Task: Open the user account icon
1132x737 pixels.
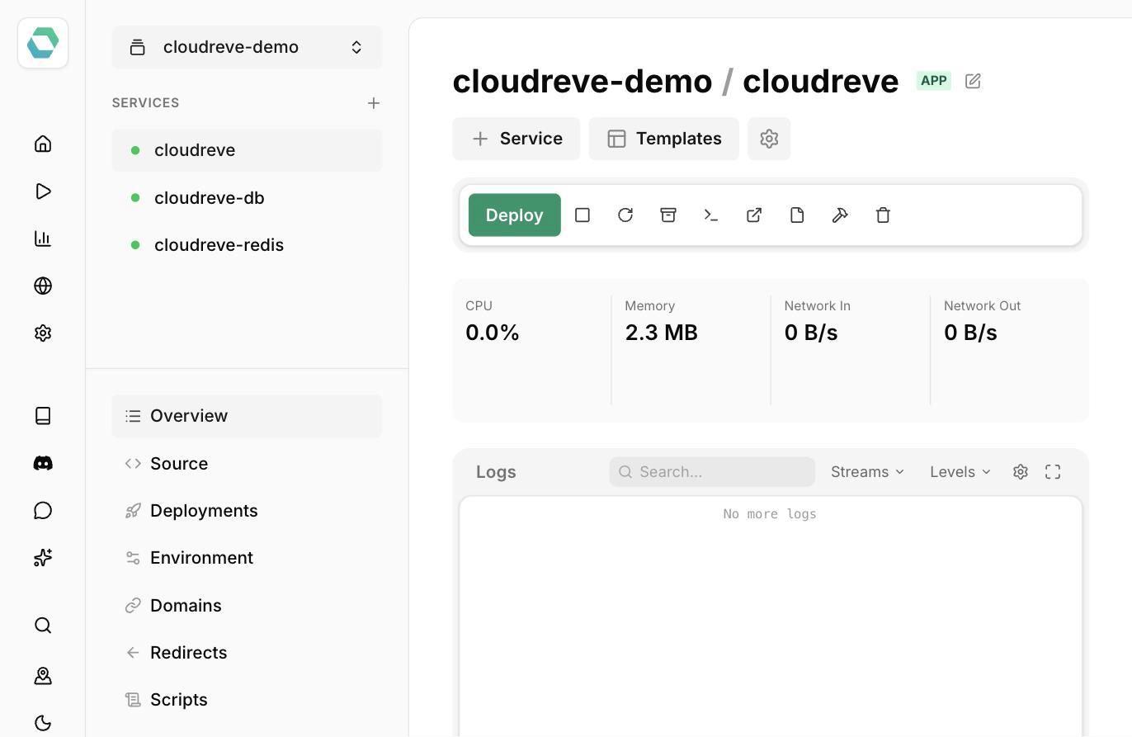Action: [43, 676]
